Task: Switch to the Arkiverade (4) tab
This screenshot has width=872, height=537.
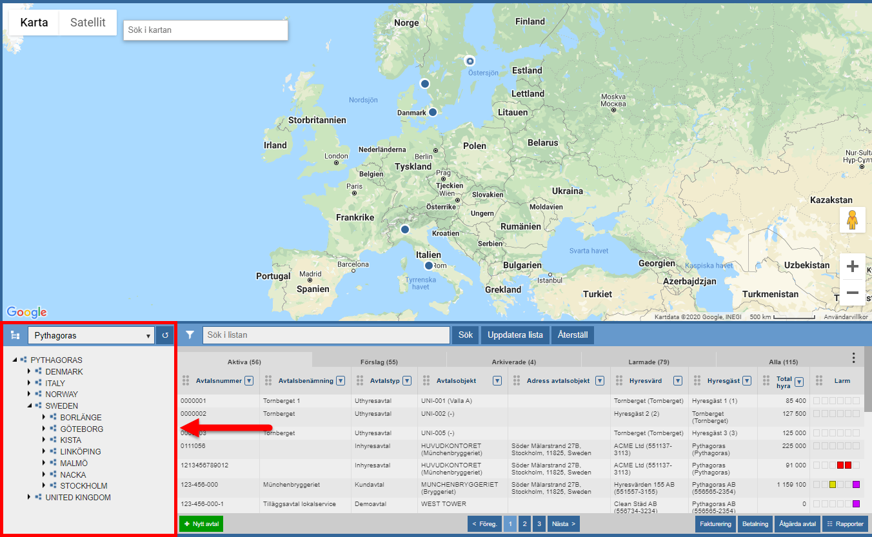Action: [x=513, y=362]
